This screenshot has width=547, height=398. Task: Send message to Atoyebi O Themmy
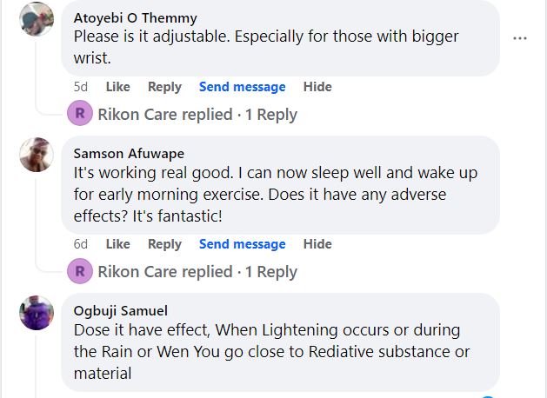[242, 87]
